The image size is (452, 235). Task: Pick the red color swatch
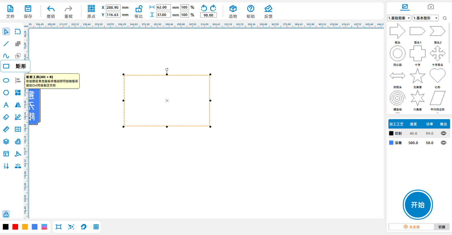tap(15, 227)
